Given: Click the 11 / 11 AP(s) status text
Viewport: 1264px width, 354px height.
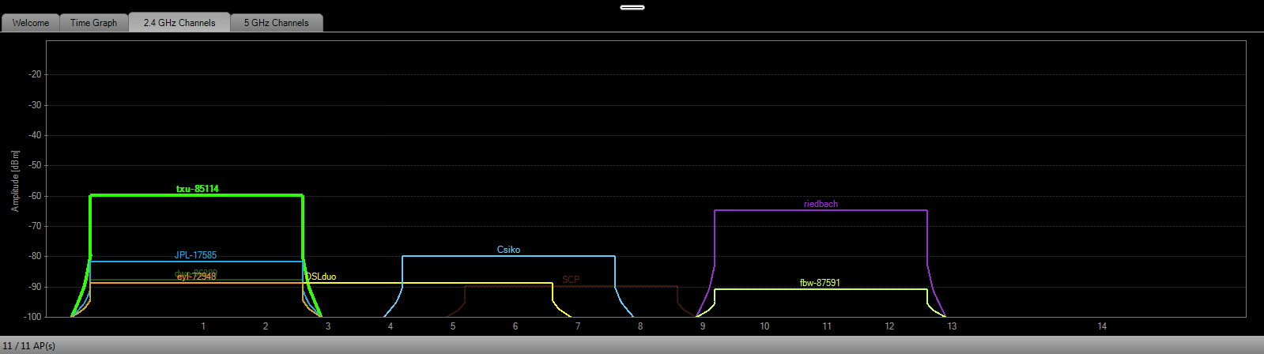Looking at the screenshot, I should coord(28,346).
